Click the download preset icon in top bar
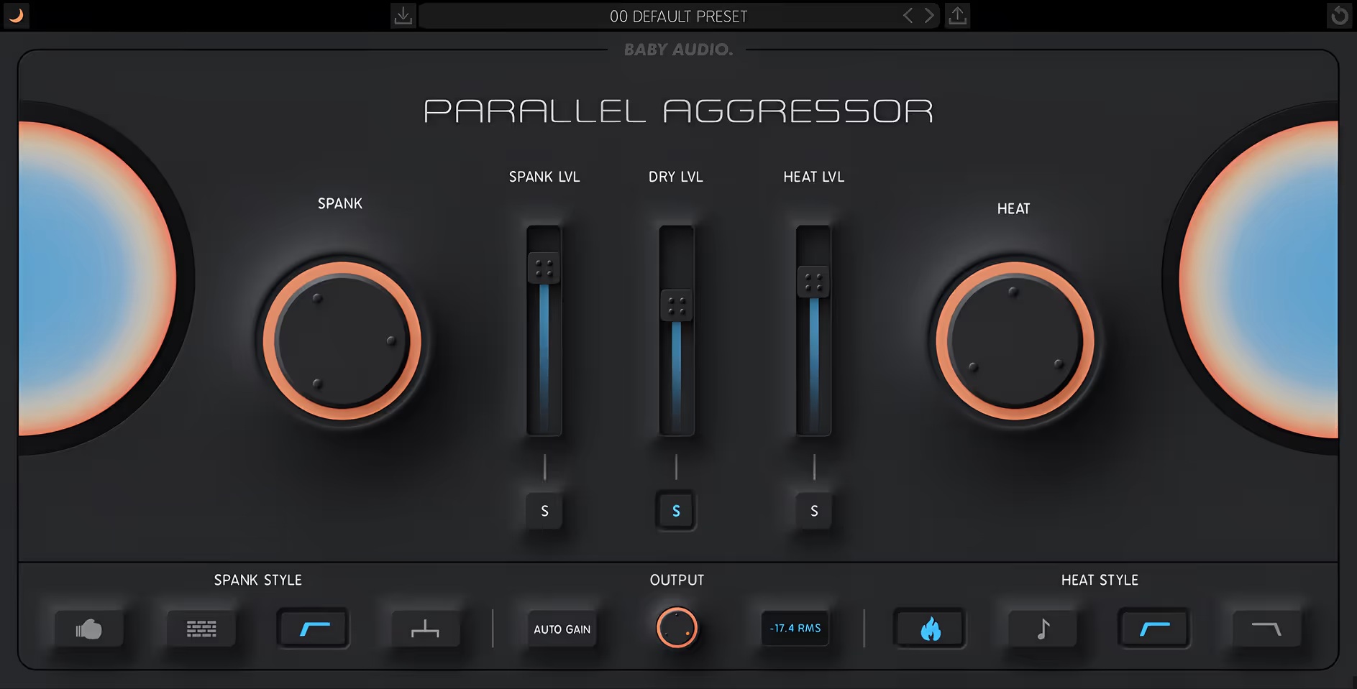The width and height of the screenshot is (1357, 689). click(x=403, y=15)
